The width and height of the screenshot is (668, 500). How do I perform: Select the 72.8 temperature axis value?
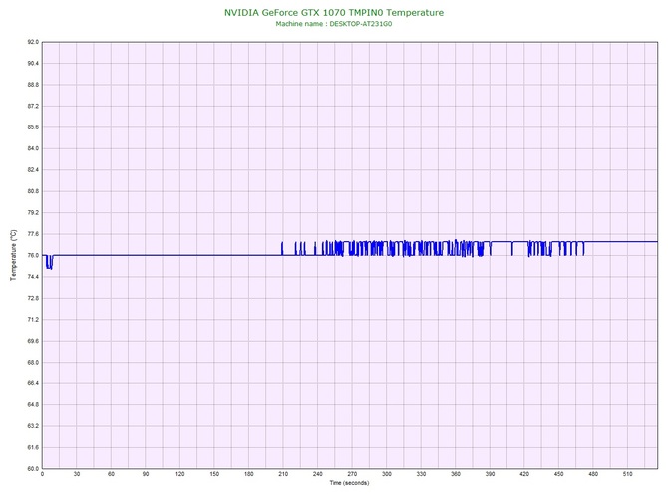click(x=33, y=298)
